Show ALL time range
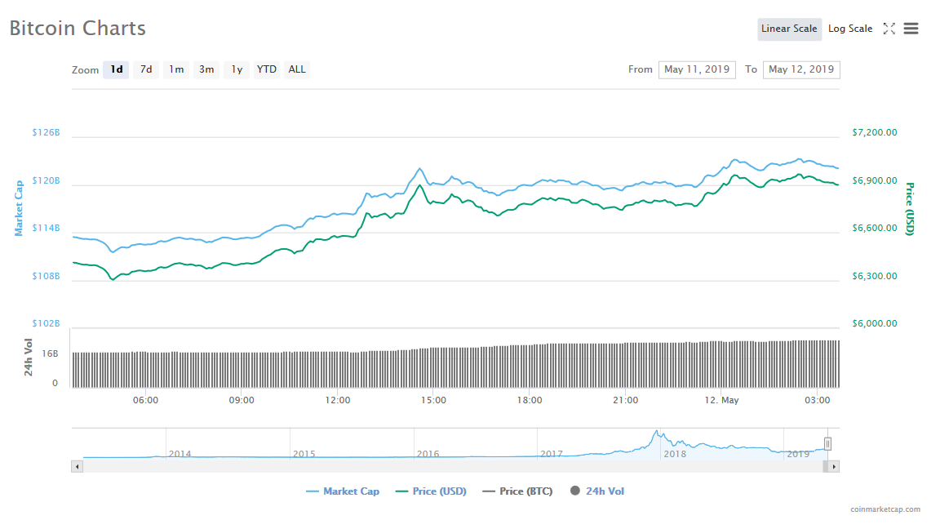This screenshot has height=529, width=940. coord(297,69)
